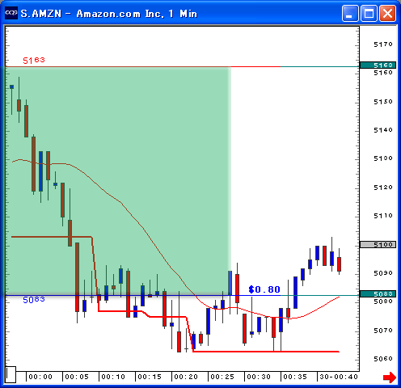Maximize the S.AMZN chart window

click(x=369, y=13)
